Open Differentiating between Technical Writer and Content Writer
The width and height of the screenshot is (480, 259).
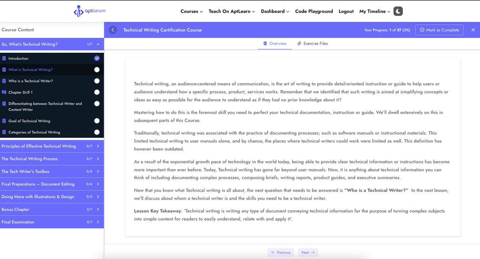coord(45,107)
